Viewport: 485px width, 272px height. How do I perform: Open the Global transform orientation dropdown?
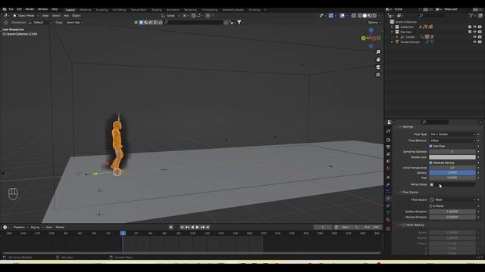171,15
